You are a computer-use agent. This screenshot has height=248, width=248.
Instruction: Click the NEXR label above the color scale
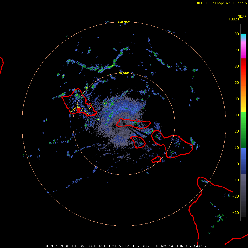click(x=242, y=17)
